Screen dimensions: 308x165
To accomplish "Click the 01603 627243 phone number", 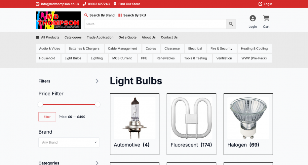I will [98, 4].
